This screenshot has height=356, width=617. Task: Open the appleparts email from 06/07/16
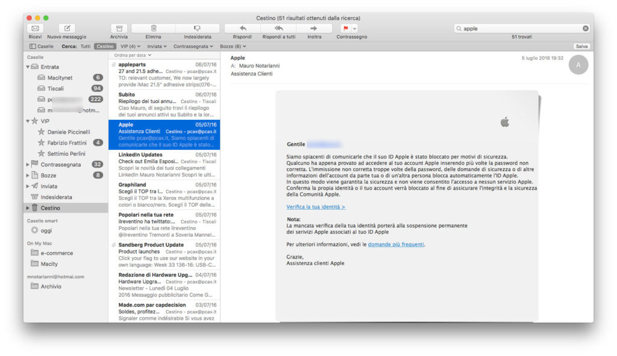(164, 74)
